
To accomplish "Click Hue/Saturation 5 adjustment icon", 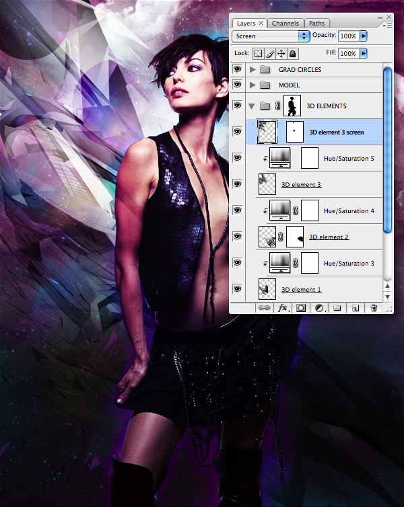I will (x=280, y=158).
